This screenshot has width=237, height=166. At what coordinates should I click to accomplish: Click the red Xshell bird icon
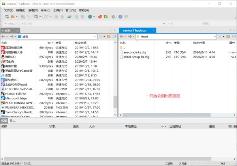coord(100,17)
